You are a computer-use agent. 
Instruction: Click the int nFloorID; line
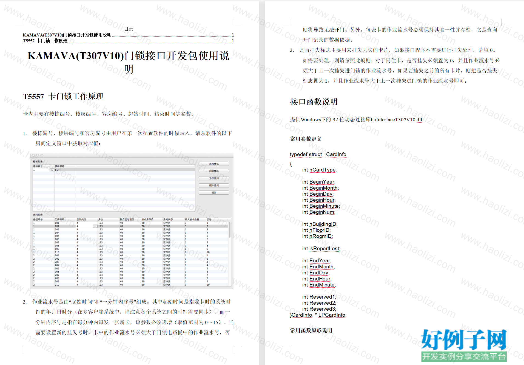tap(317, 230)
